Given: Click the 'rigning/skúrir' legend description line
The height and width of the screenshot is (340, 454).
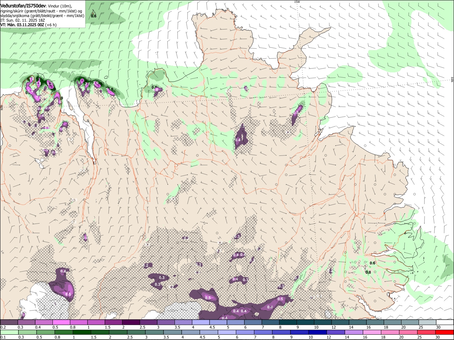Looking at the screenshot, I should point(41,11).
